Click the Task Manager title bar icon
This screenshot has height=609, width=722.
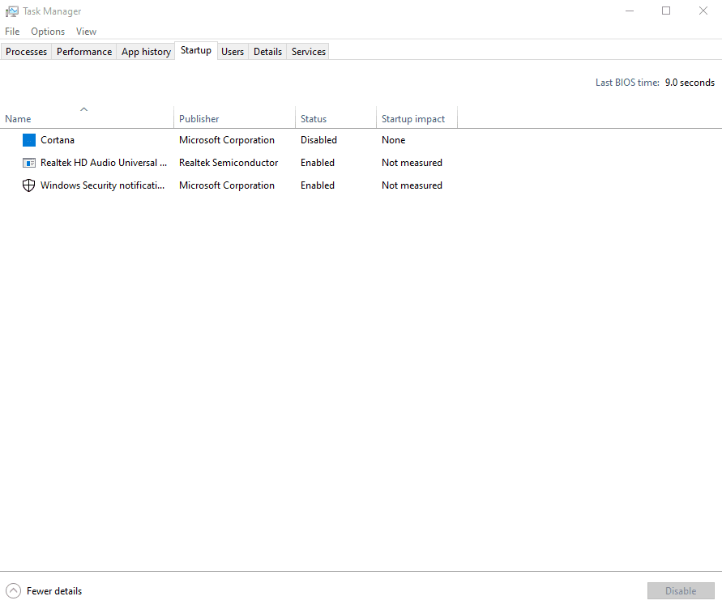coord(11,11)
